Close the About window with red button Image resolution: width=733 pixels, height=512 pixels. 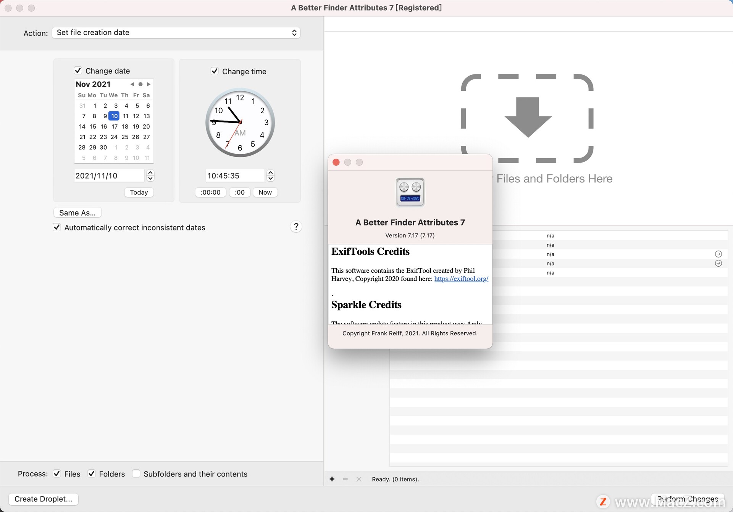pos(336,162)
